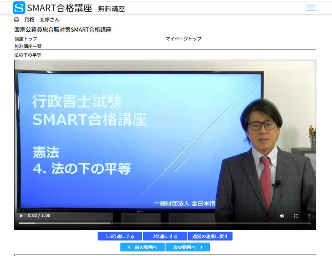
Task: Set speed with 2倍速にする button
Action: pyautogui.click(x=165, y=236)
